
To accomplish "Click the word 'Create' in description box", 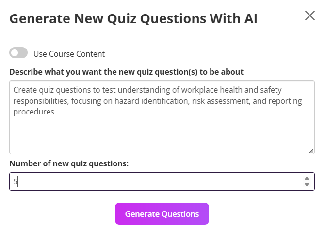I will 25,90.
